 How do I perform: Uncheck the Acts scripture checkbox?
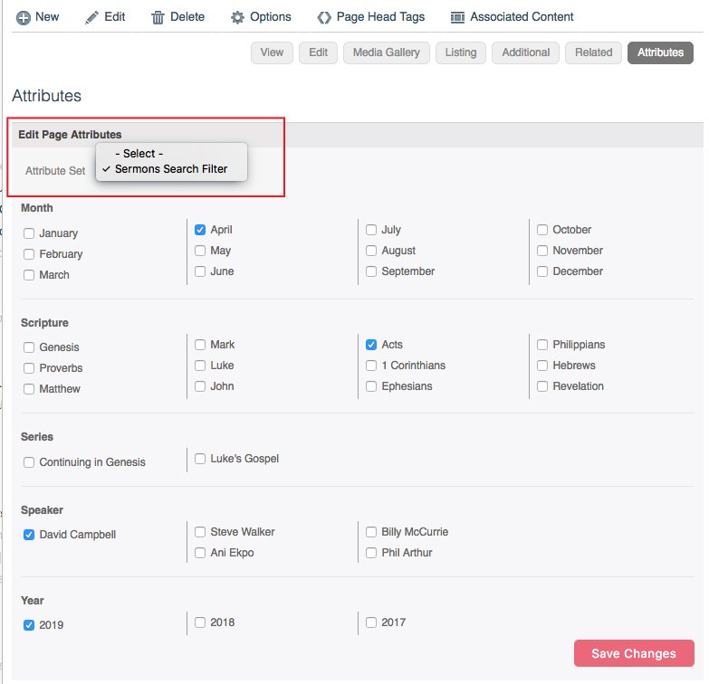[370, 345]
